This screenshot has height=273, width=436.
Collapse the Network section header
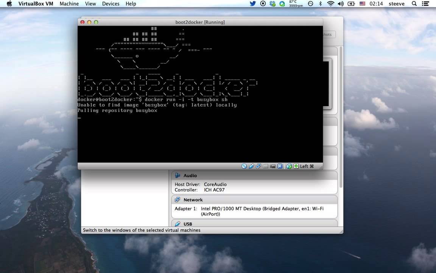point(193,200)
